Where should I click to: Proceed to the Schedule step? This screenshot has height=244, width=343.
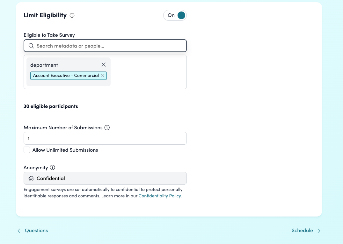(x=302, y=231)
